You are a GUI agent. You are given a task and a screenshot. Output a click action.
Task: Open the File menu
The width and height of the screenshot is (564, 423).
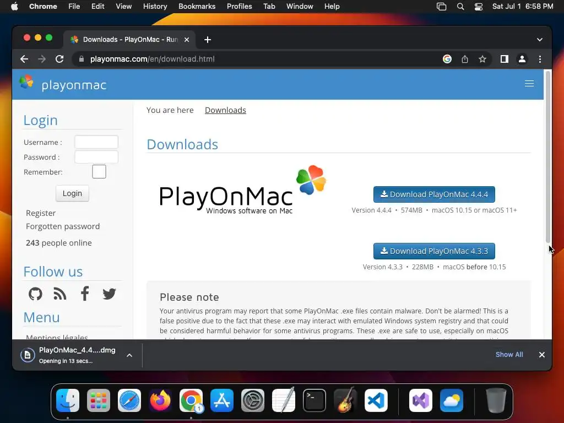pos(74,7)
